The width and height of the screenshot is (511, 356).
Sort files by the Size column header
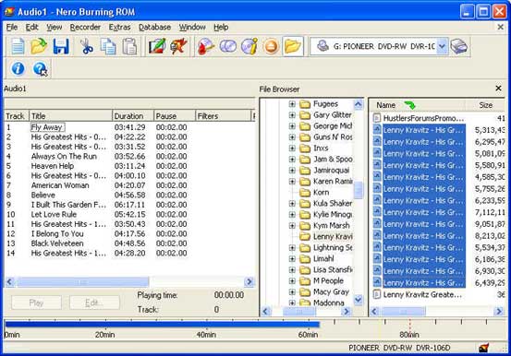485,105
